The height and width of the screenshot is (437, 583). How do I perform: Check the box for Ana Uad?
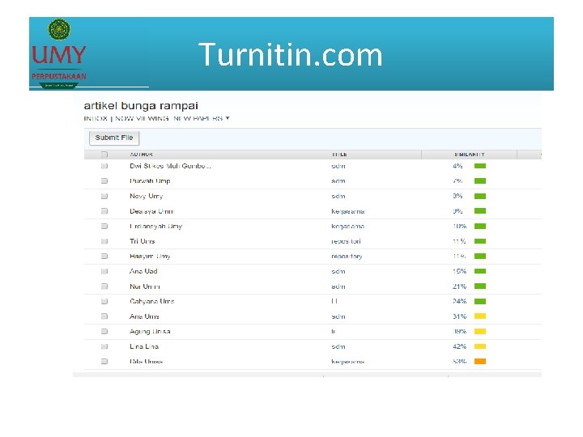point(104,271)
